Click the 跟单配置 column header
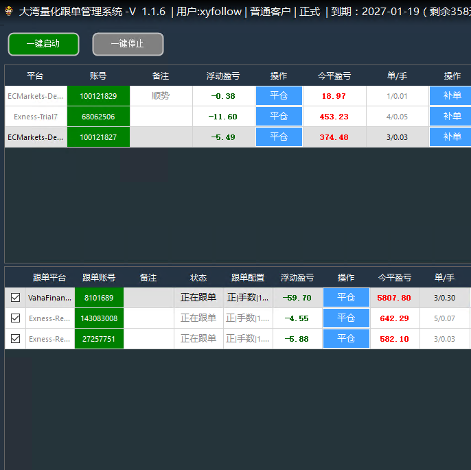Viewport: 471px width, 470px height. click(x=248, y=278)
